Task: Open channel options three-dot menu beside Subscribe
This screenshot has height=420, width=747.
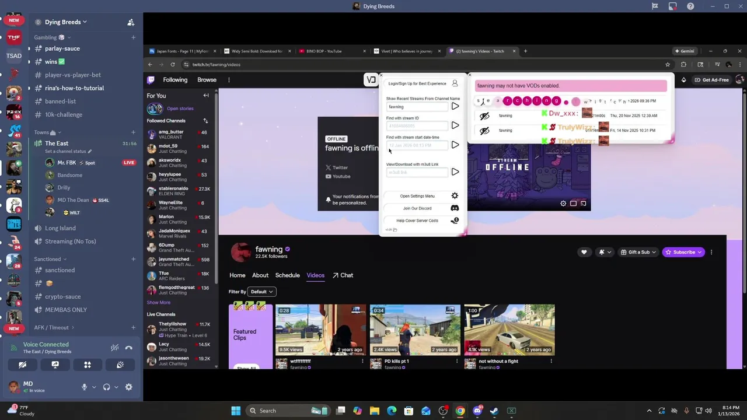Action: (x=711, y=252)
